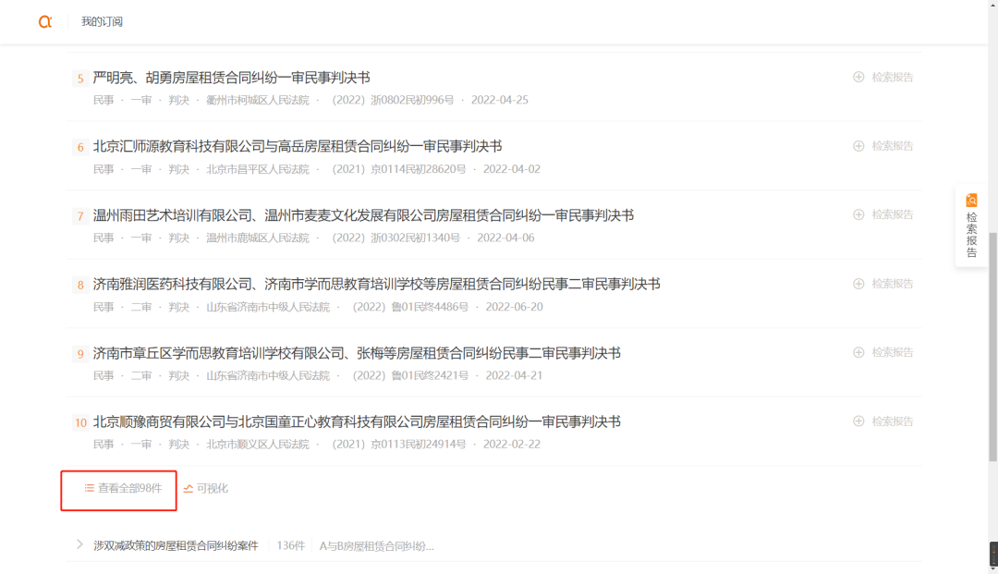This screenshot has height=574, width=998.
Task: Add case 6 to 检索报告 via plus icon
Action: coord(858,146)
